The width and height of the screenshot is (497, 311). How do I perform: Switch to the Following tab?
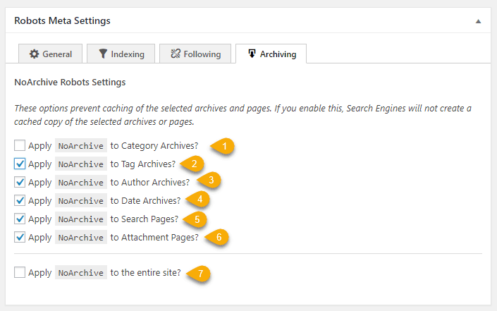pyautogui.click(x=195, y=54)
